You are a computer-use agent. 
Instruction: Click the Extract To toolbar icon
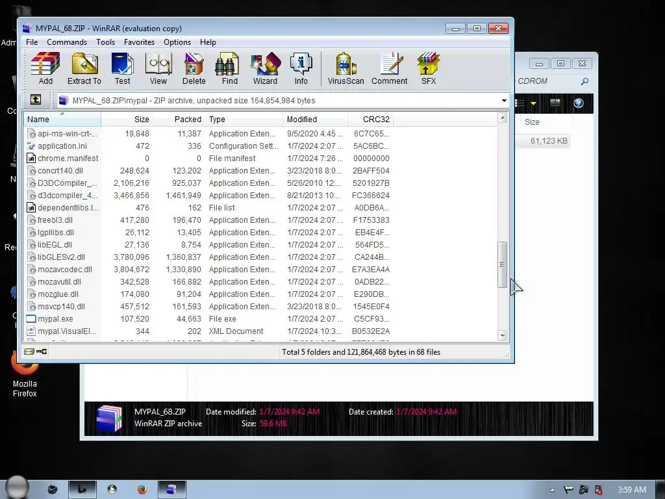[x=84, y=69]
